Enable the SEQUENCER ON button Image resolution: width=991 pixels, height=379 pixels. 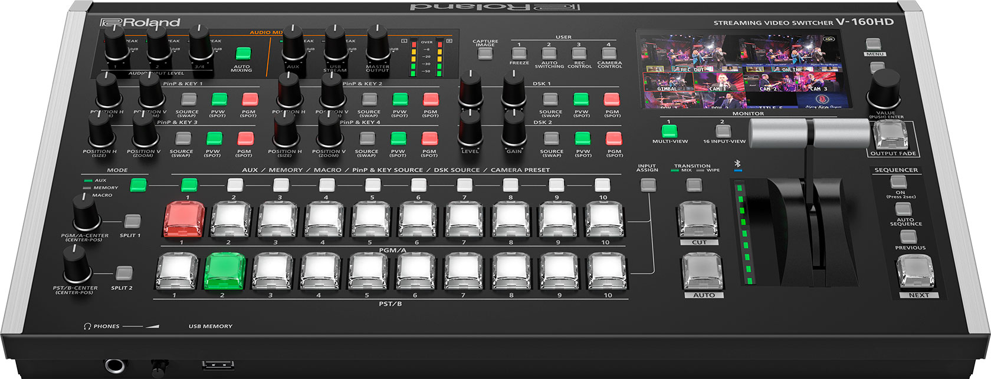point(898,182)
